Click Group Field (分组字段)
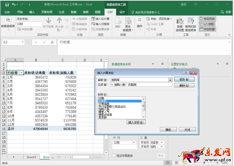This screenshot has height=166, width=234. point(79,29)
